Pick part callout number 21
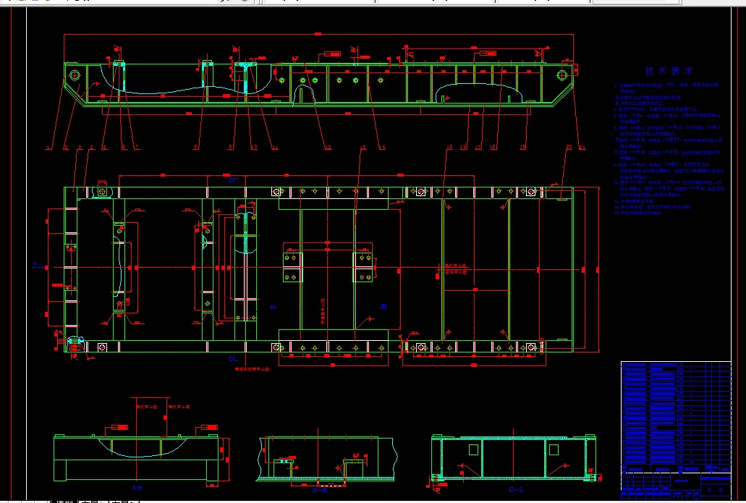 coord(582,148)
